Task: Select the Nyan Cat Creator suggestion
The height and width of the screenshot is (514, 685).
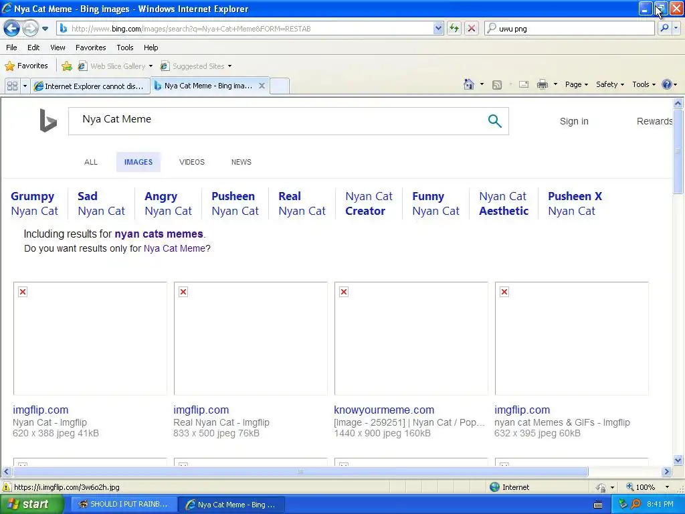Action: click(x=369, y=203)
